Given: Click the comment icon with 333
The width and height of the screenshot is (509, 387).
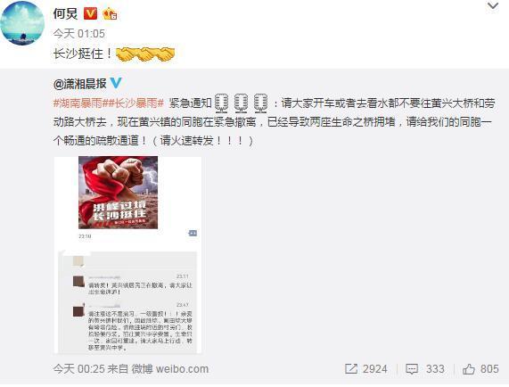Looking at the screenshot, I should click(x=412, y=369).
